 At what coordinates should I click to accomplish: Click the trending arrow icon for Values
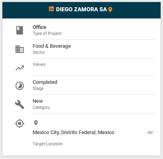(x=20, y=68)
